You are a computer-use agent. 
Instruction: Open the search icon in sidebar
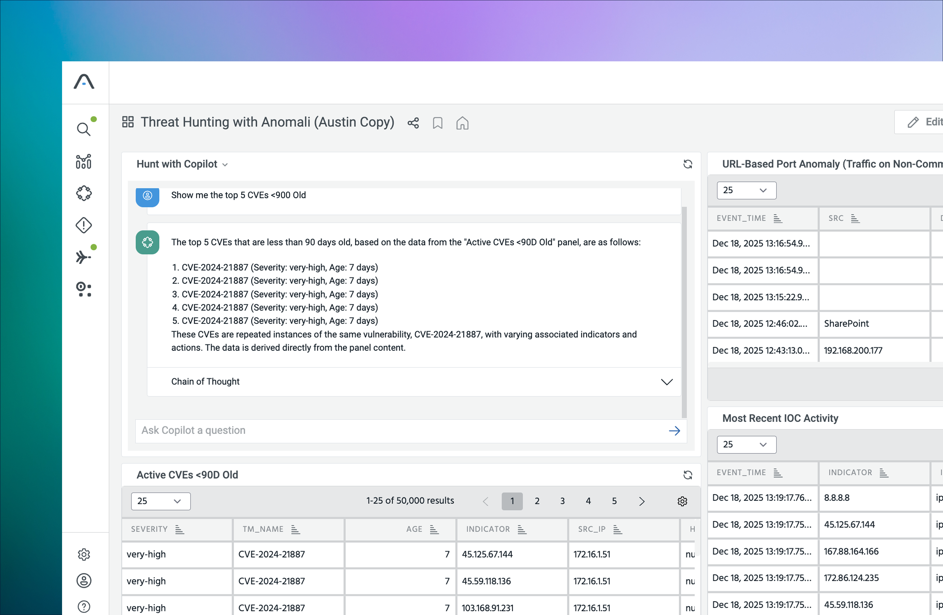[83, 129]
